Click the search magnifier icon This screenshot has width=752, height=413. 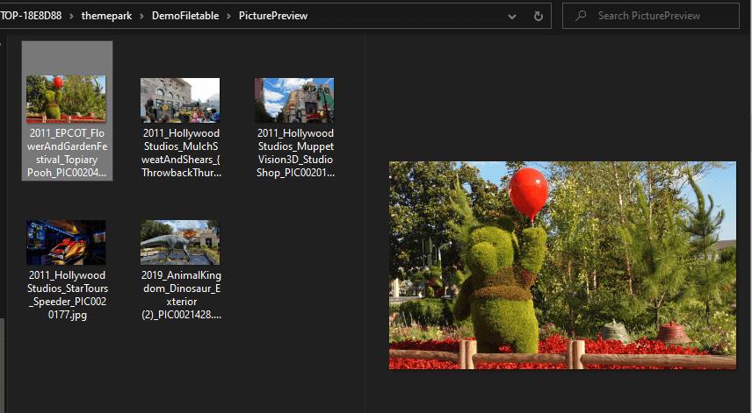click(581, 15)
